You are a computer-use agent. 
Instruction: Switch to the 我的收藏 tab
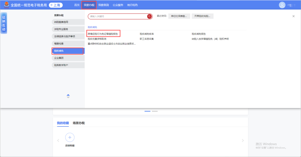(x=63, y=123)
